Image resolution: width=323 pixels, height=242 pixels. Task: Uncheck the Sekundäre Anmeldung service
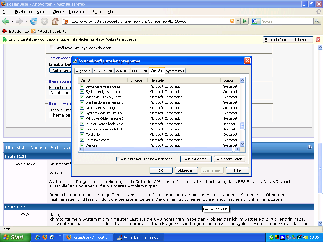click(82, 86)
